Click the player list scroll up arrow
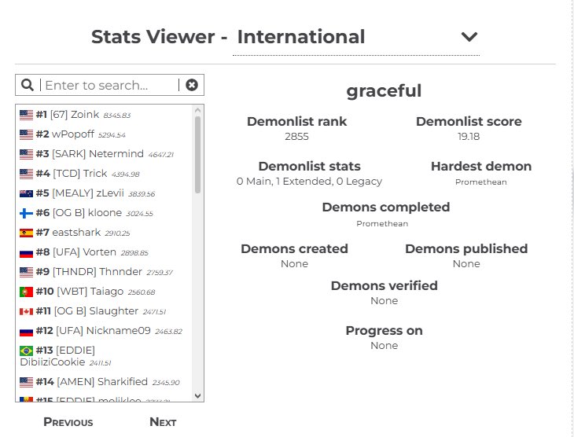This screenshot has width=574, height=437. point(197,110)
